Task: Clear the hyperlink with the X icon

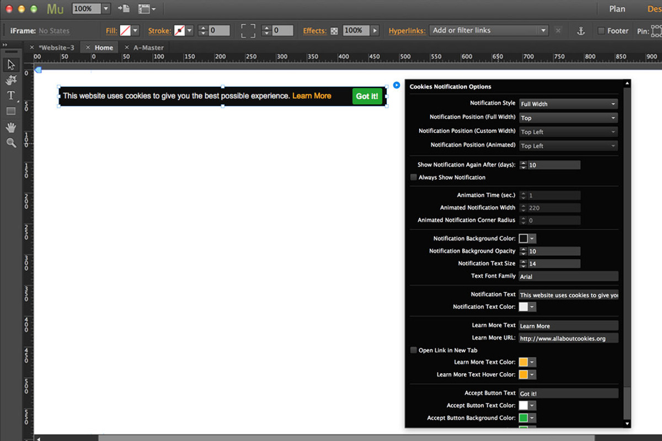Action: pos(558,31)
